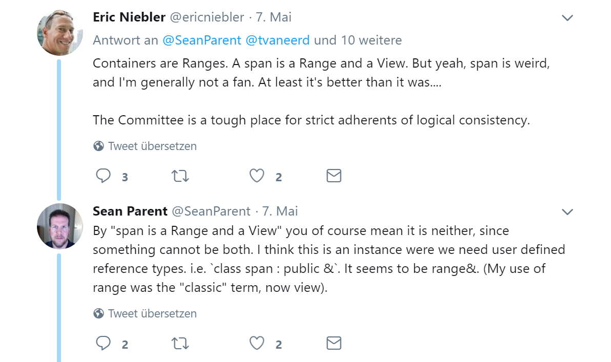Open Eric Niebler's profile picture

point(59,33)
